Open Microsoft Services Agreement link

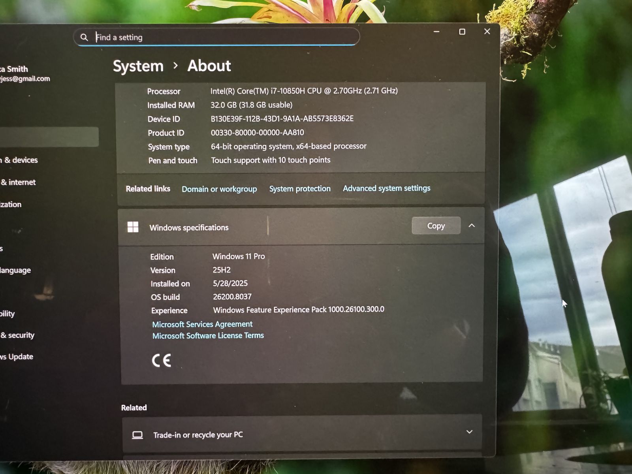click(202, 324)
